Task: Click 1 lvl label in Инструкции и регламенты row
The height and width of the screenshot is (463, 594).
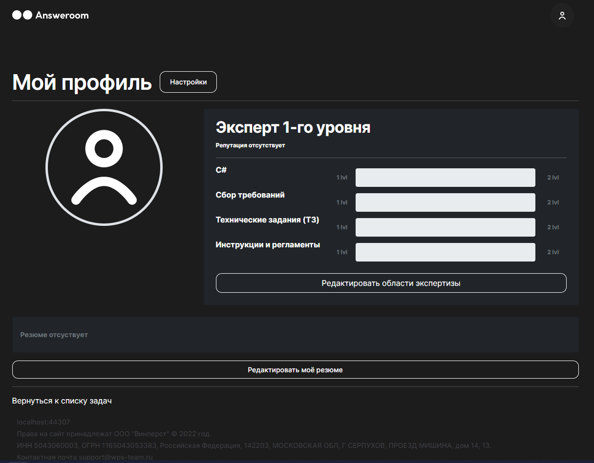Action: [342, 252]
